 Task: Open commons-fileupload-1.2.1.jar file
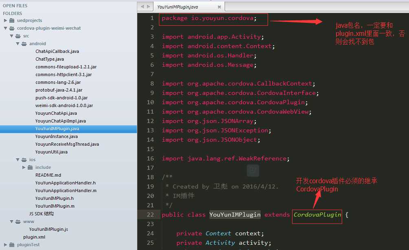(66, 67)
